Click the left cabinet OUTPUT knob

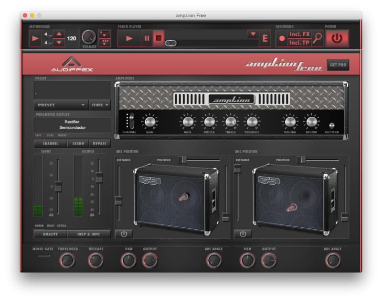[x=150, y=260]
